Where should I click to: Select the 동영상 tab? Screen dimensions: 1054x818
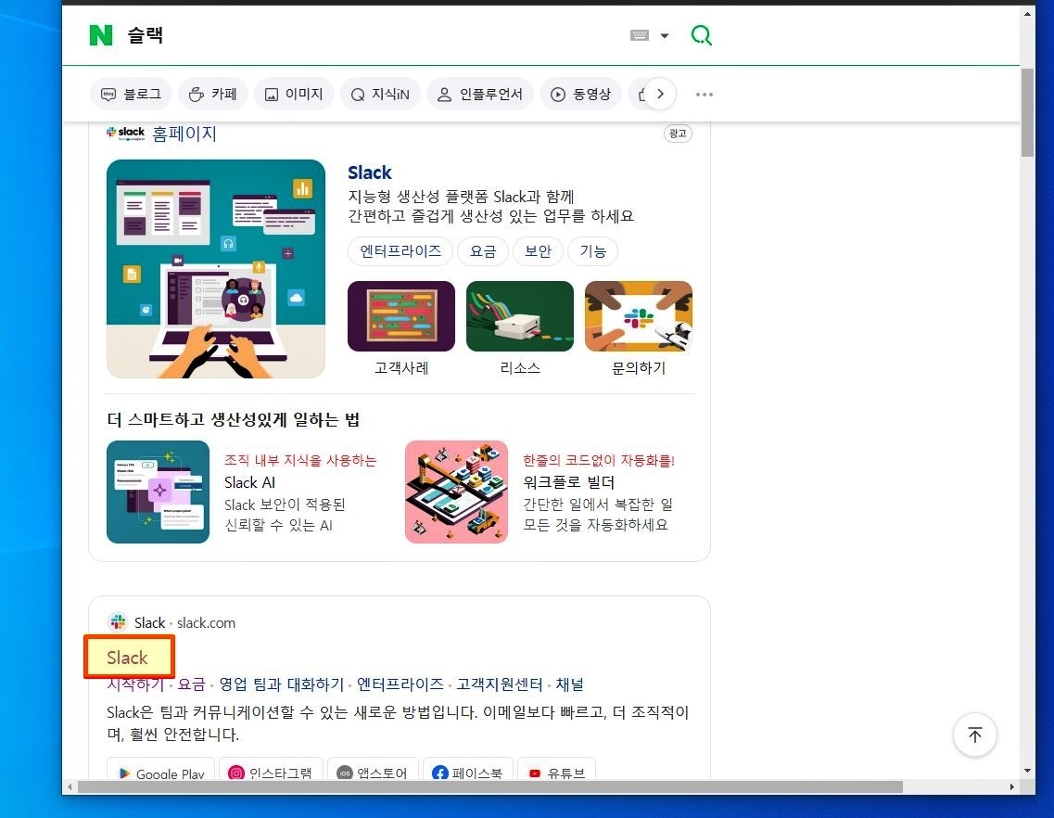pyautogui.click(x=581, y=95)
